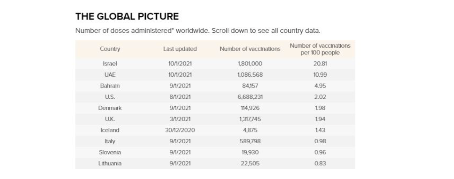Viewport: 454px width, 179px height.
Task: Select the Slovenia country cell
Action: tap(110, 153)
